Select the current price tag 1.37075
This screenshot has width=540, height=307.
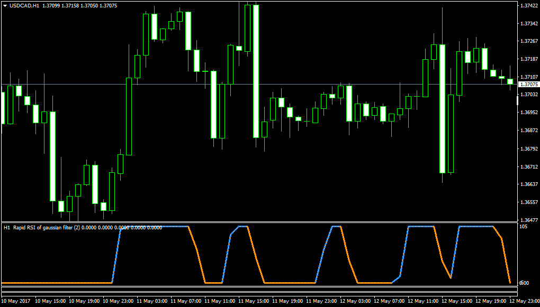(529, 84)
